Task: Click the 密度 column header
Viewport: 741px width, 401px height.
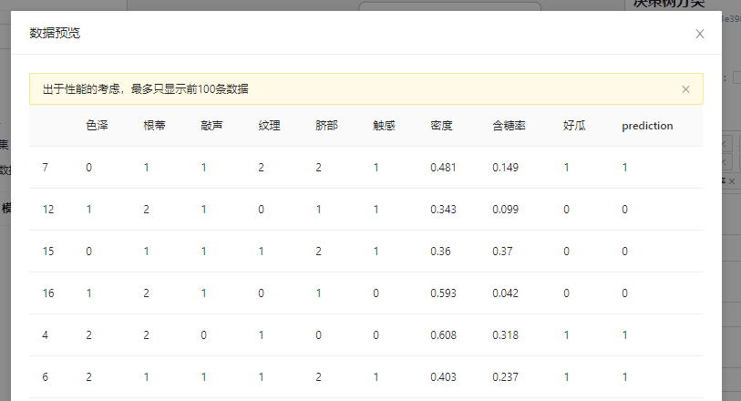Action: 441,126
